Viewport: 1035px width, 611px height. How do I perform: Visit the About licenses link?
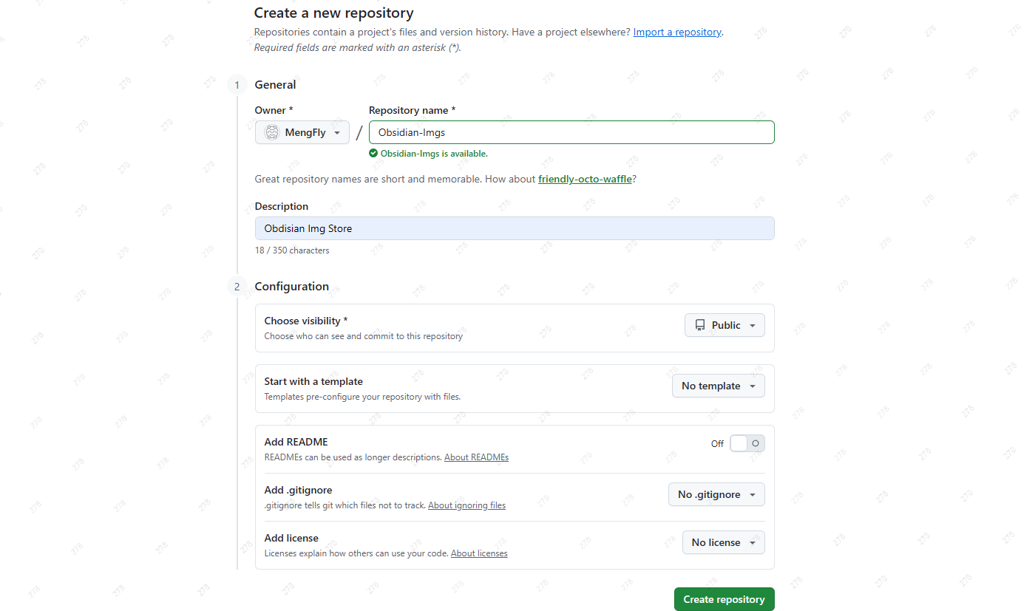[x=479, y=553]
